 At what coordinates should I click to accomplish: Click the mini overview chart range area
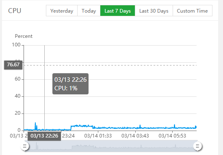pos(111,146)
